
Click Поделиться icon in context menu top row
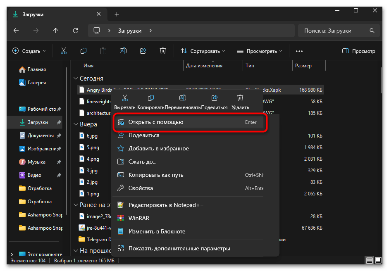(x=215, y=102)
